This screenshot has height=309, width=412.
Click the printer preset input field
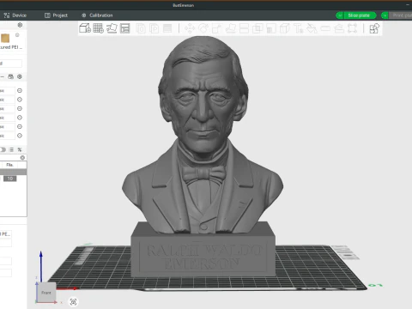[11, 64]
